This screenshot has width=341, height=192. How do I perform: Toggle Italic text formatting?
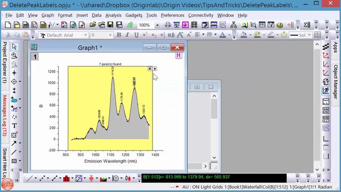[127, 35]
